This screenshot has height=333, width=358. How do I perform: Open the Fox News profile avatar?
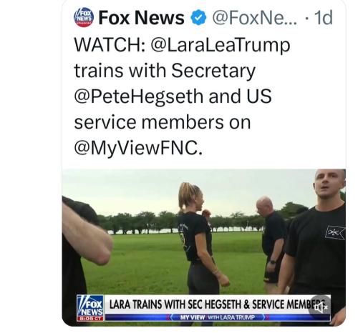(x=84, y=17)
